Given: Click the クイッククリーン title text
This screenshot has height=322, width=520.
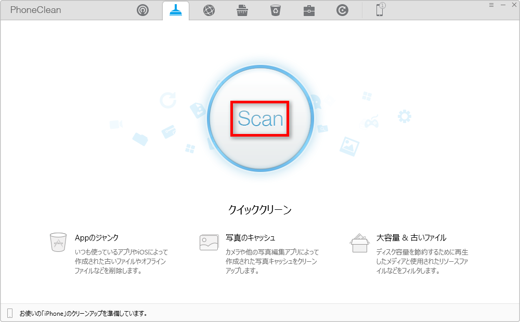Looking at the screenshot, I should (260, 209).
